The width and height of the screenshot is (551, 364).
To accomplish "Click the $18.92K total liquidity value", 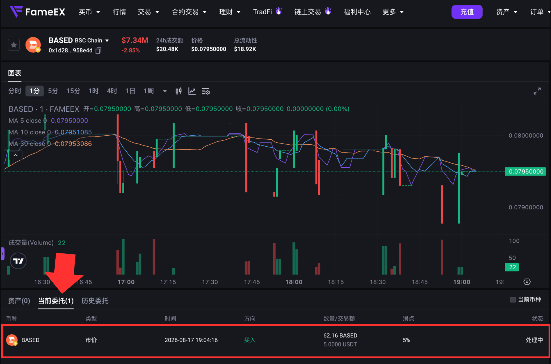I will click(245, 49).
